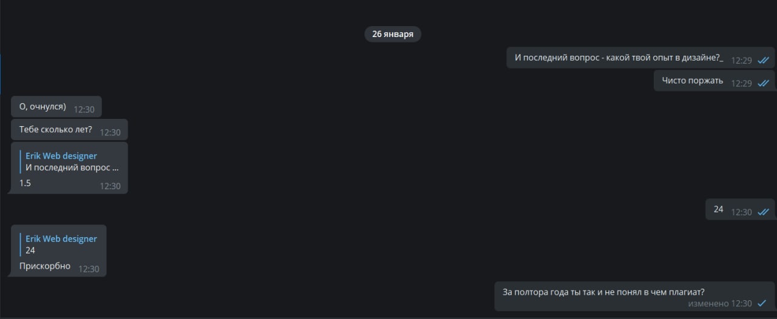Click the double-check read icon on "Чисто поржать"

coord(763,83)
